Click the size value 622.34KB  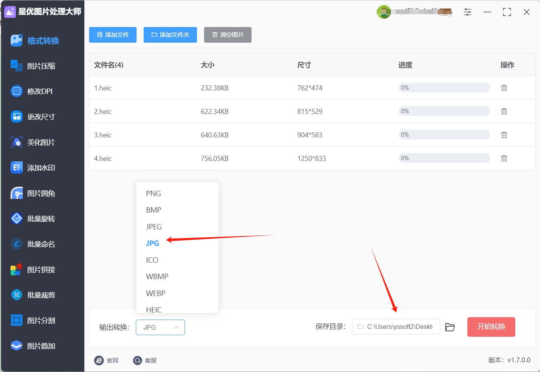(x=215, y=112)
